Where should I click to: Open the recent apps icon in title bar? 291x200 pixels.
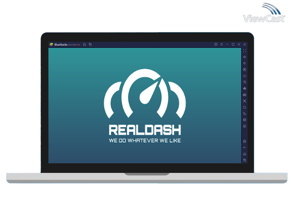pos(90,44)
